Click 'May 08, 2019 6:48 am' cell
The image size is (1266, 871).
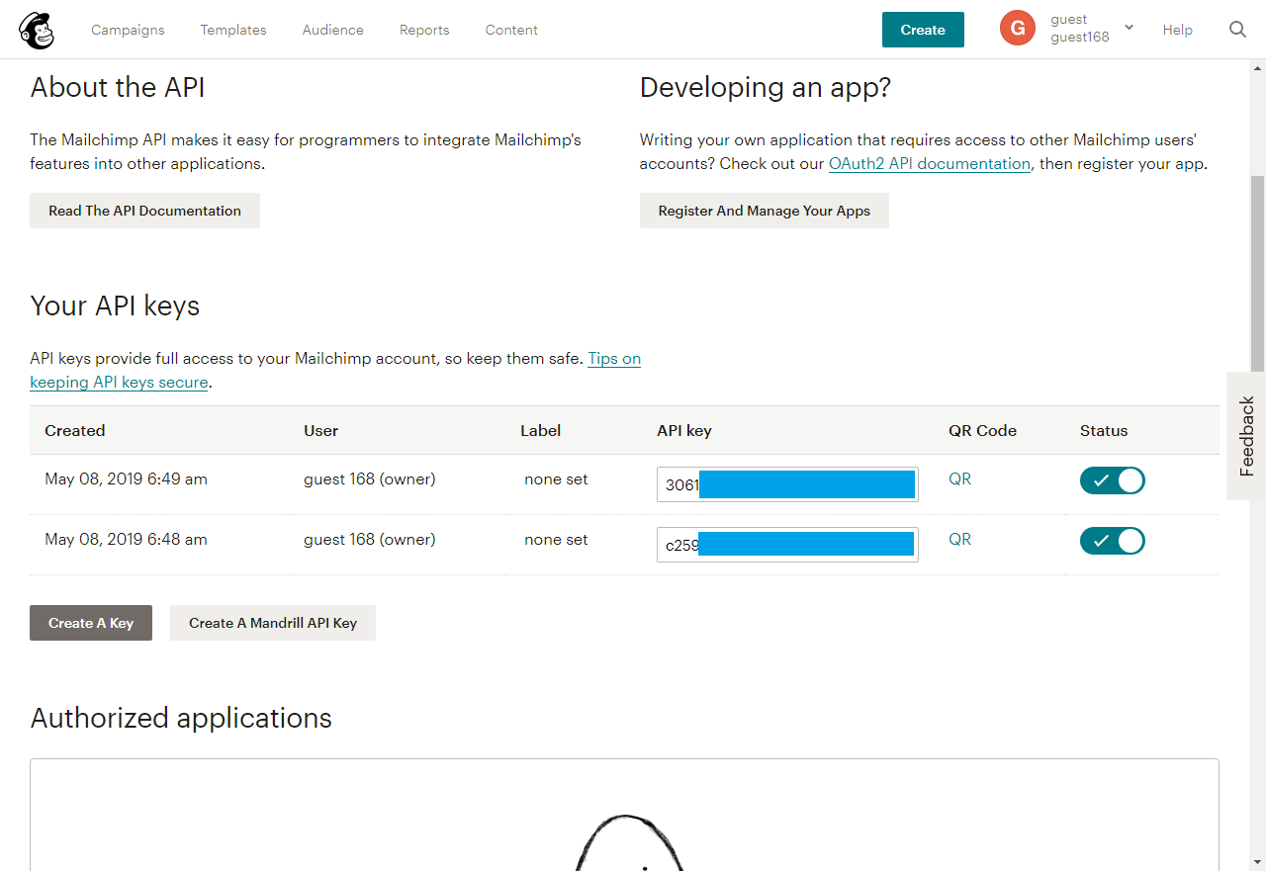[126, 540]
